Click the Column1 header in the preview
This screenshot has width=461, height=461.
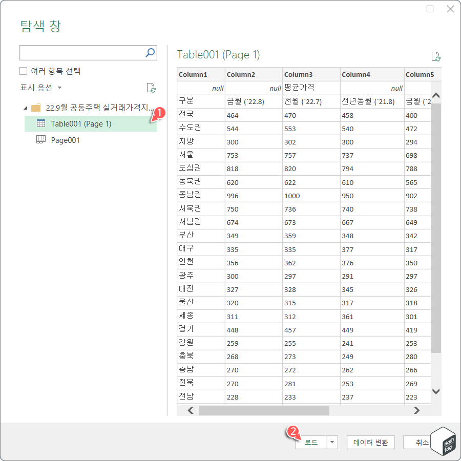click(200, 74)
